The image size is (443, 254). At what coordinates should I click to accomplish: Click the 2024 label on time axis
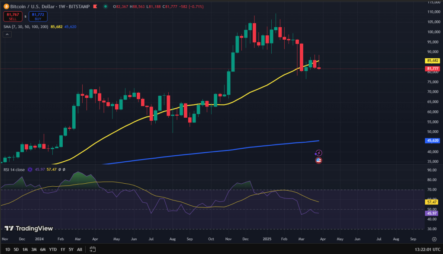point(39,239)
